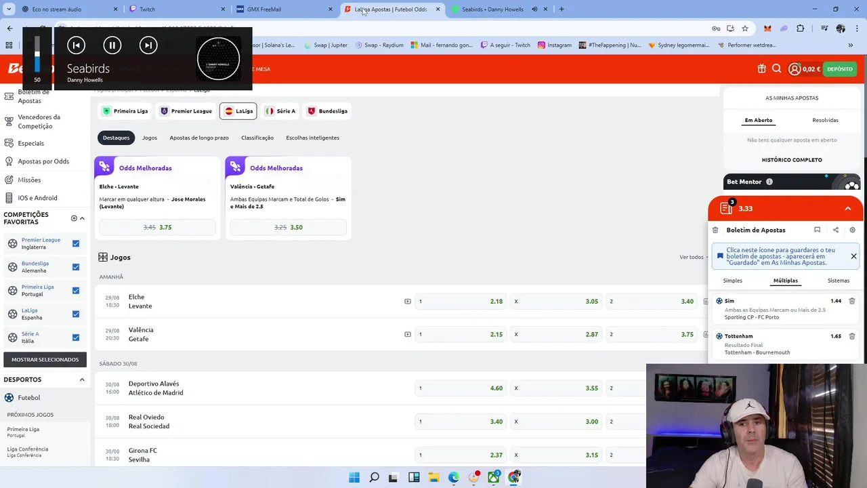Viewport: 867px width, 488px height.
Task: Open the gift promotions icon in header
Action: (762, 68)
